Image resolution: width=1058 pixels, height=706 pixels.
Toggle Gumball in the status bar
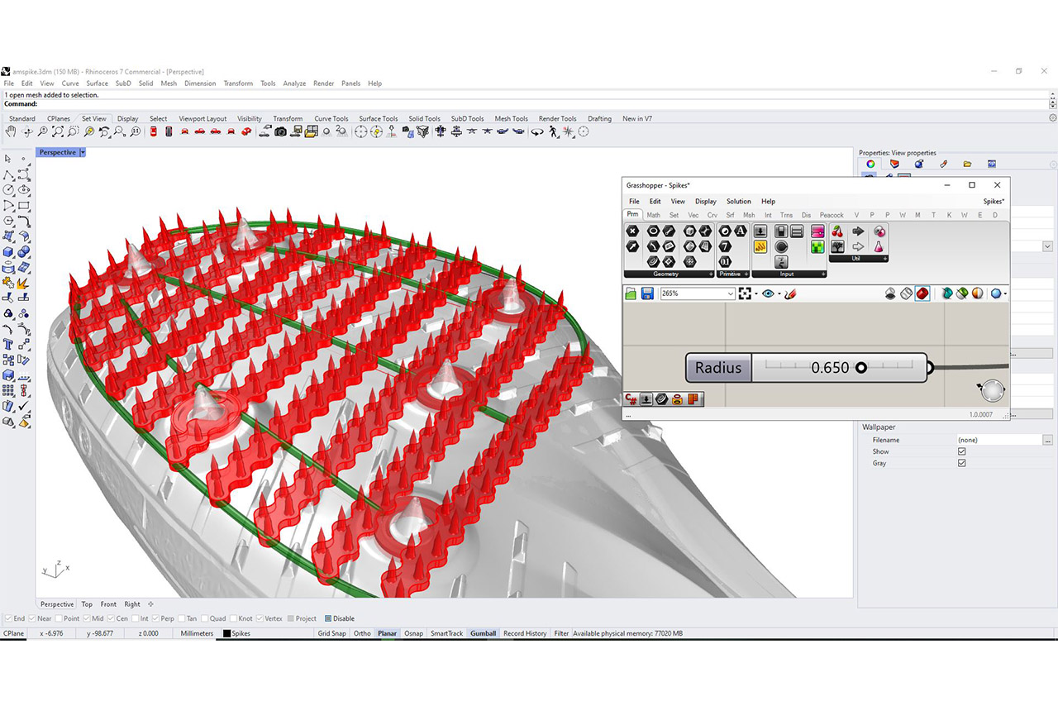483,633
